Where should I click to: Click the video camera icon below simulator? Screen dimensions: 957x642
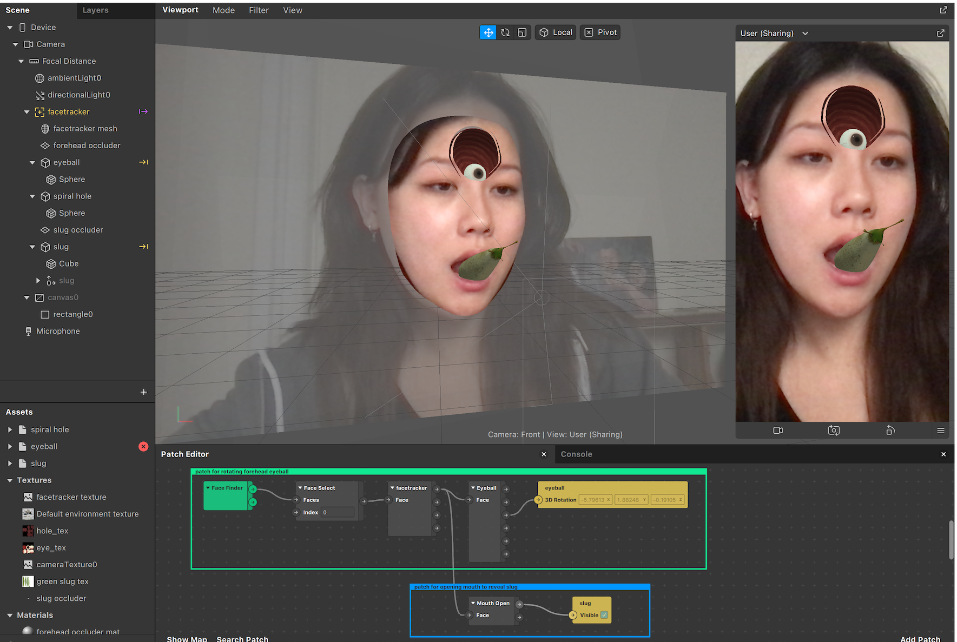tap(778, 430)
